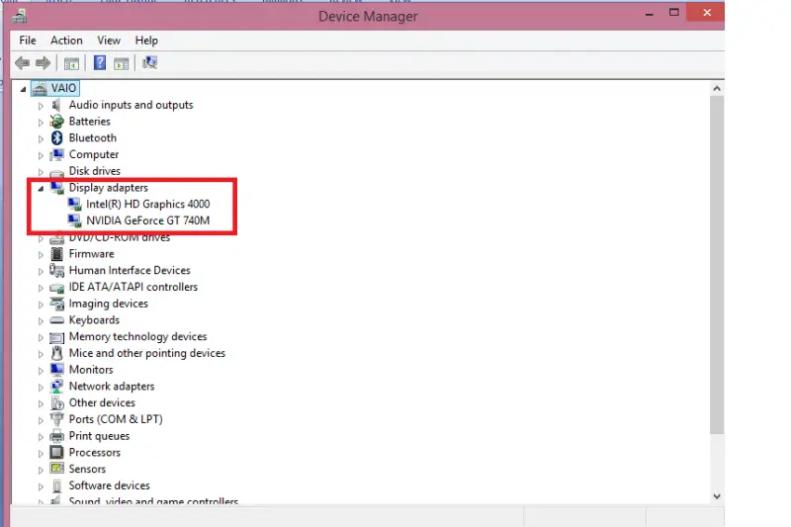Collapse the Display adapters category arrow
Image resolution: width=791 pixels, height=527 pixels.
(x=41, y=189)
